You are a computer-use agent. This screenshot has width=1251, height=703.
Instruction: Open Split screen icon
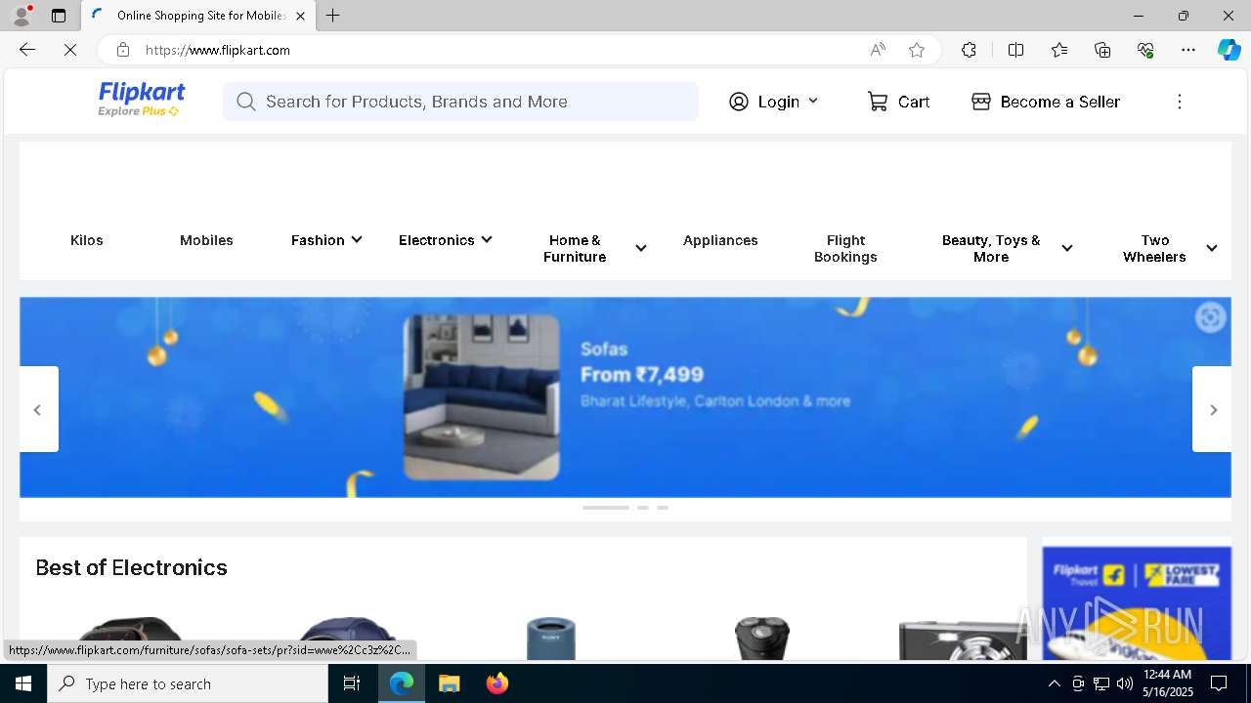coord(1016,50)
